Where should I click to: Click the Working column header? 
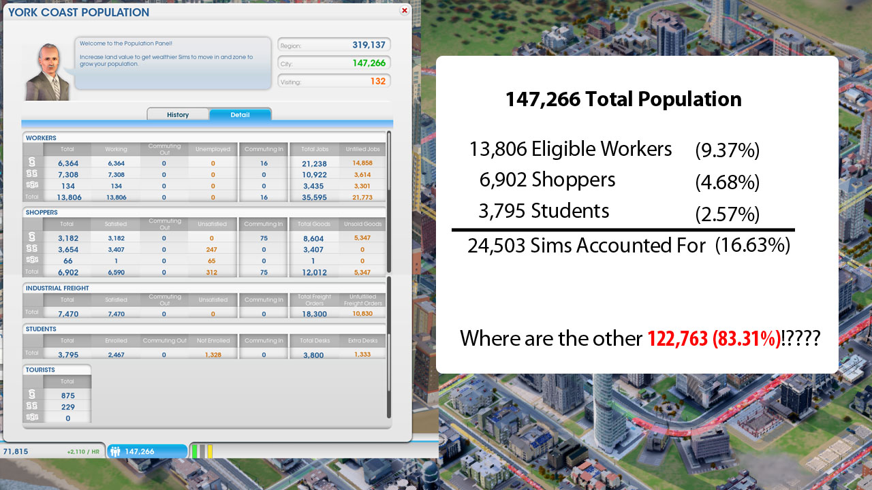click(116, 149)
